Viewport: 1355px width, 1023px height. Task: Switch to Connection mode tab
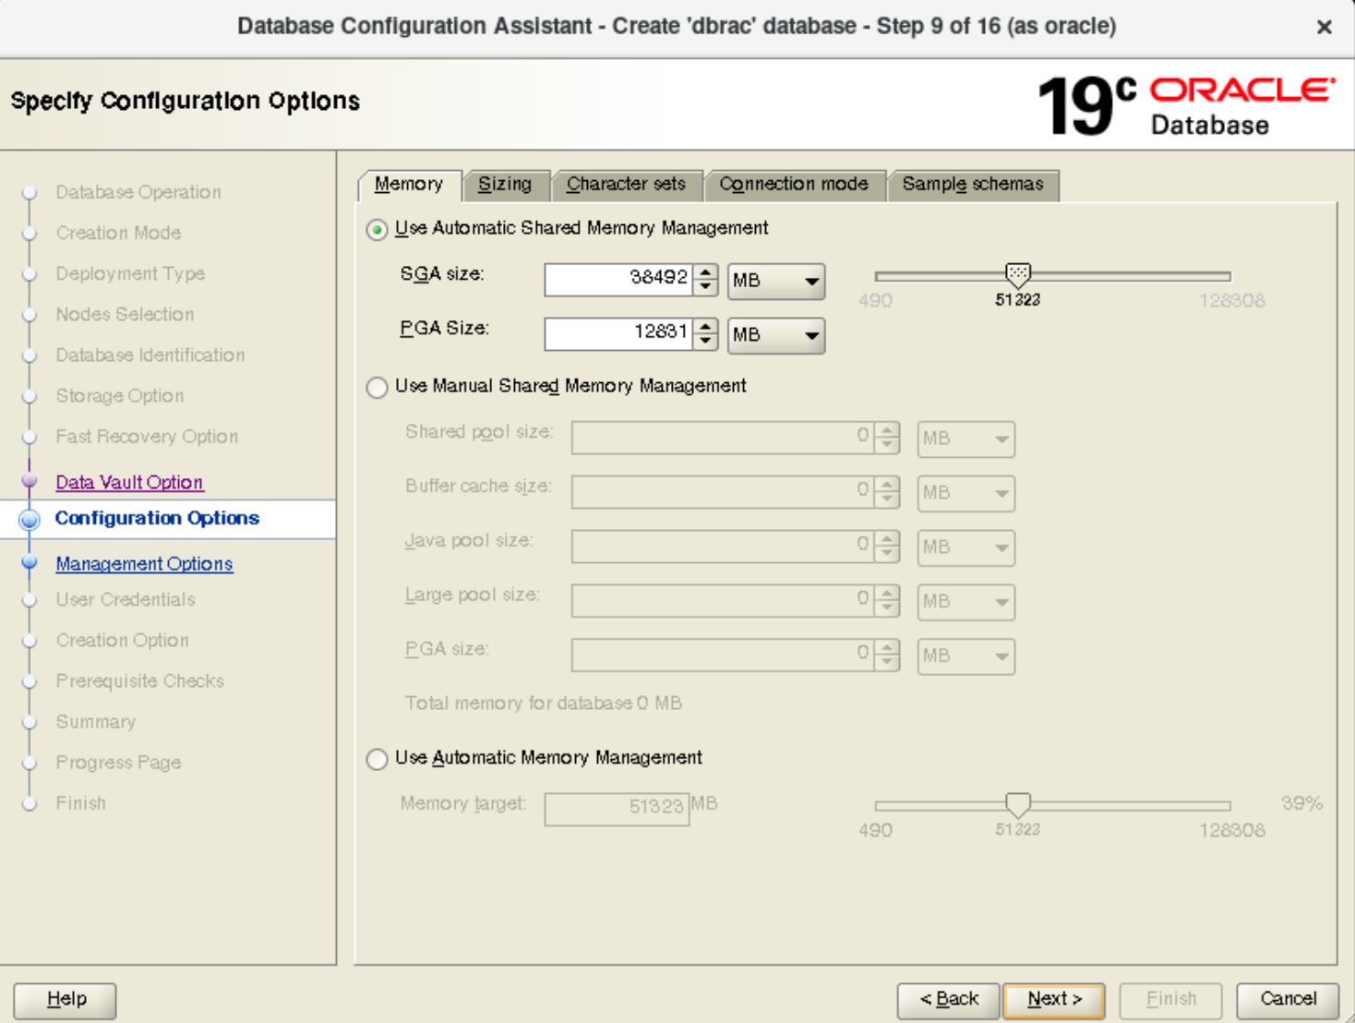[x=794, y=185]
